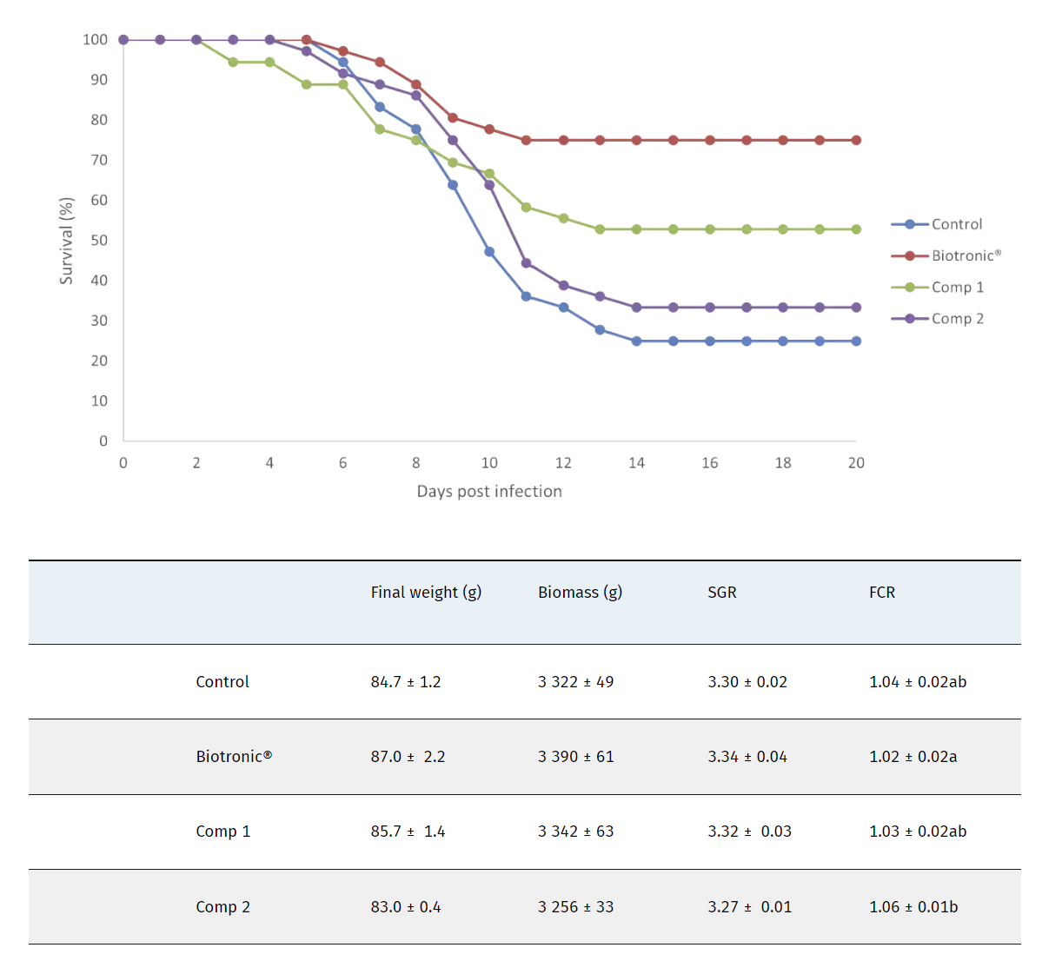Click the Biotronic® legend entry
The width and height of the screenshot is (1062, 961).
pyautogui.click(x=965, y=255)
